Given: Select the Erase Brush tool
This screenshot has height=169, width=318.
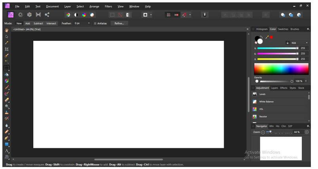Looking at the screenshot, I should pos(7,100).
